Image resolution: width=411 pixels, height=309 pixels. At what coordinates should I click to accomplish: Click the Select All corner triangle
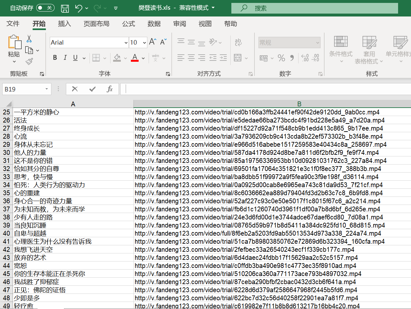click(x=9, y=104)
